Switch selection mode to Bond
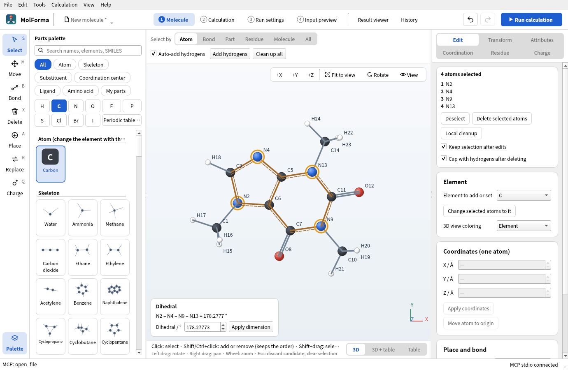 pos(209,39)
